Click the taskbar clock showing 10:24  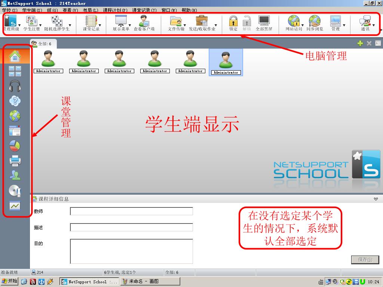(374, 282)
